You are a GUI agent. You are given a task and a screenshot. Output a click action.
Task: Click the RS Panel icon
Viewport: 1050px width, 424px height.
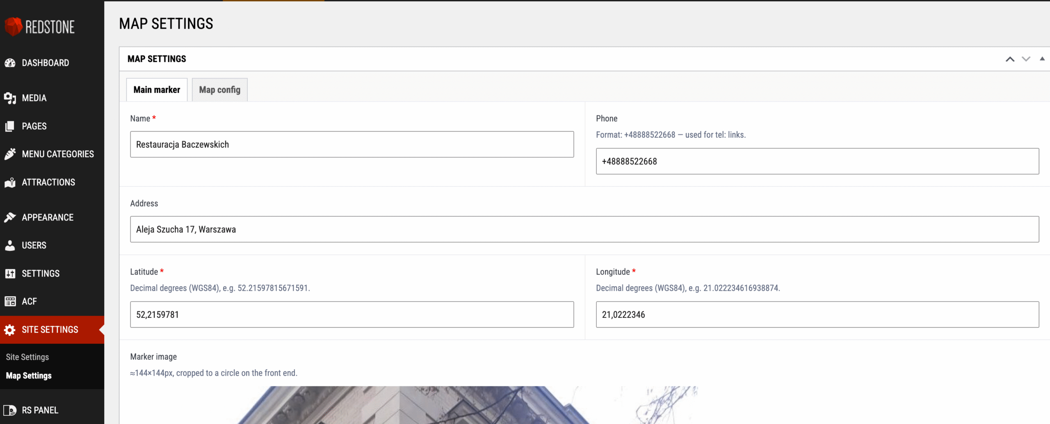(10, 410)
